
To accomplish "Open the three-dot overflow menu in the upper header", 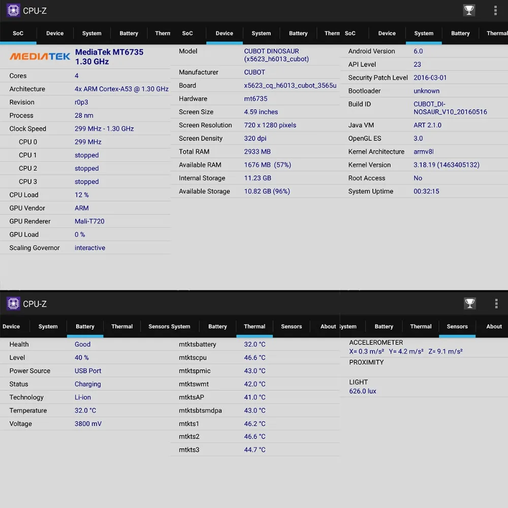I will pos(495,10).
